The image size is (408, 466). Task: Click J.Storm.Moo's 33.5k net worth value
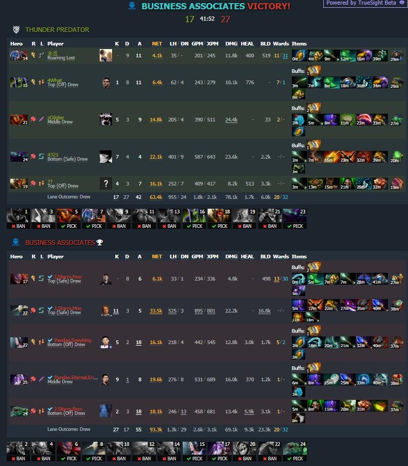[156, 311]
